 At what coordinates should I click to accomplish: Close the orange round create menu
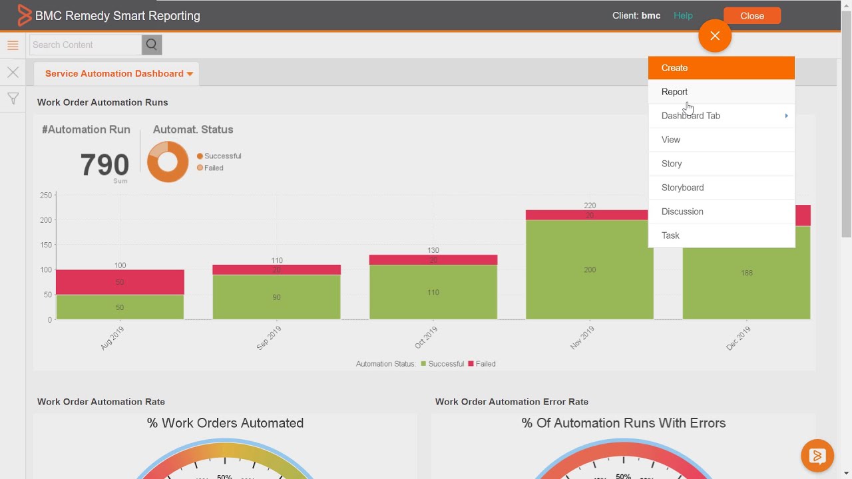pyautogui.click(x=715, y=36)
